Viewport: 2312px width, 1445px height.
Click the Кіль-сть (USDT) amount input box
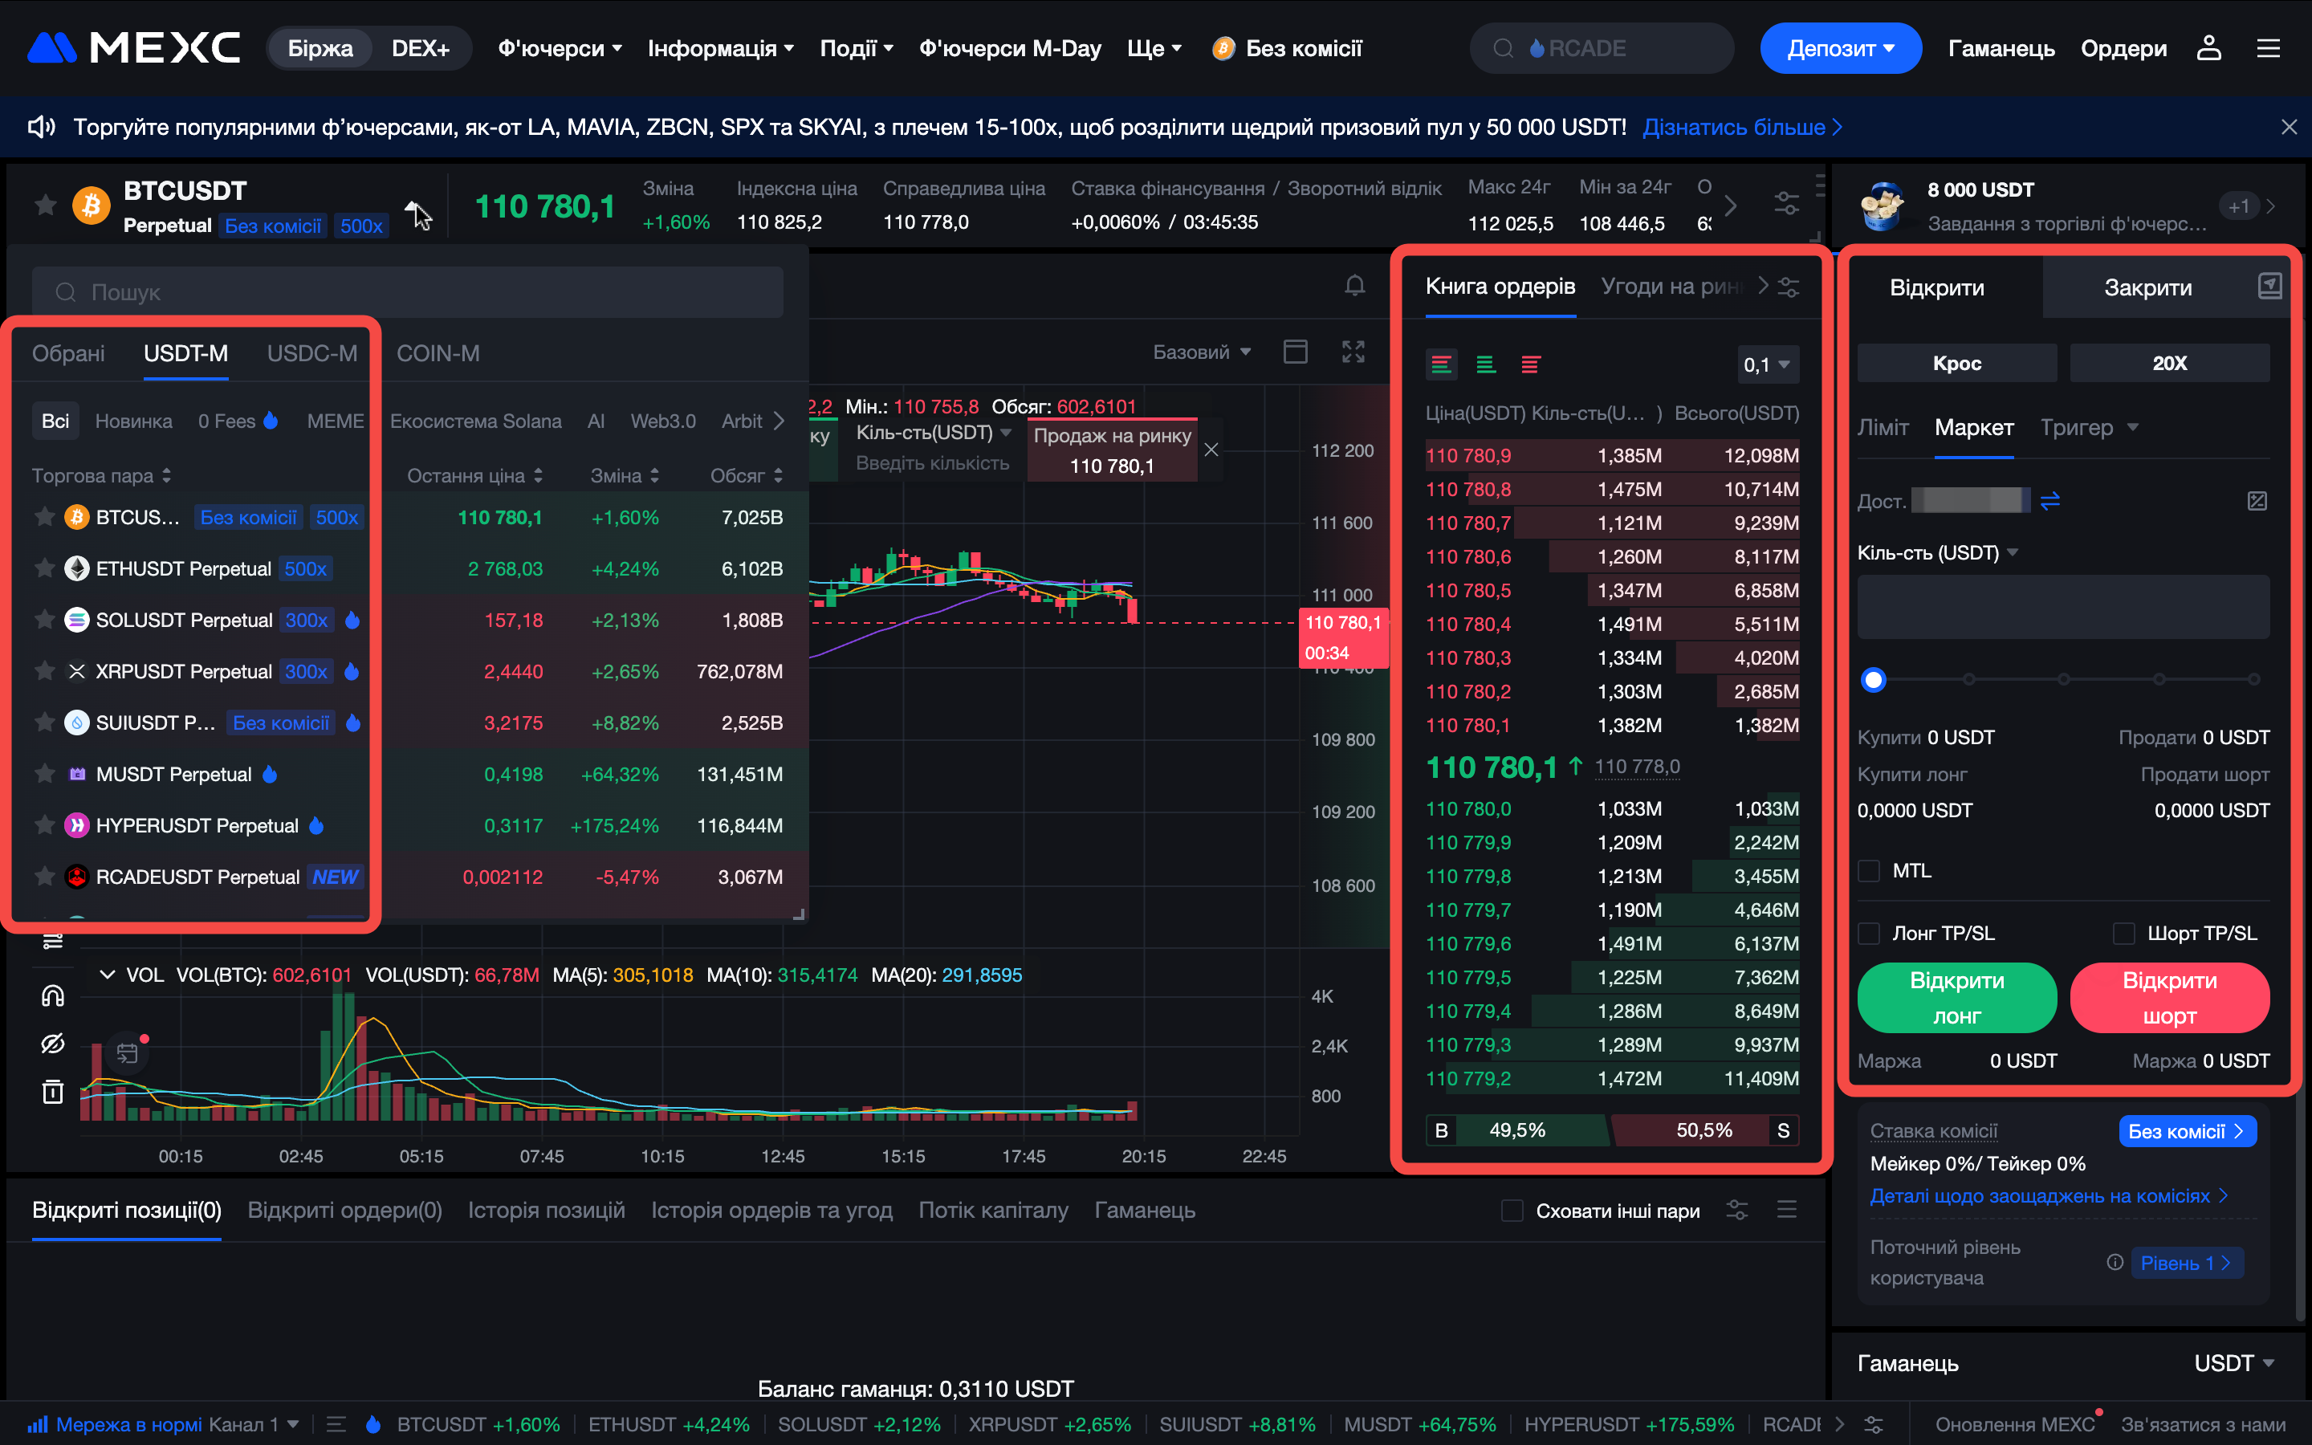[2064, 607]
